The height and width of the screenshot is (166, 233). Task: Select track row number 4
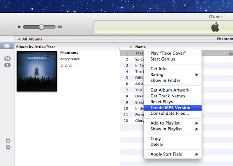pos(132,71)
